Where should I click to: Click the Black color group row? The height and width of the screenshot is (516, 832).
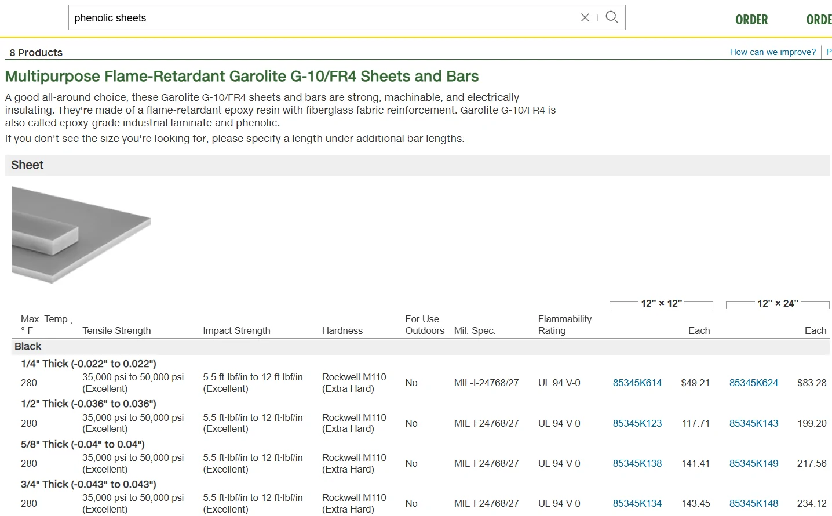pos(421,347)
